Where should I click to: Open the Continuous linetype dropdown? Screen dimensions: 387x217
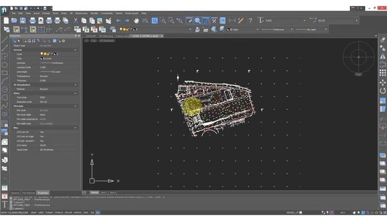point(291,30)
